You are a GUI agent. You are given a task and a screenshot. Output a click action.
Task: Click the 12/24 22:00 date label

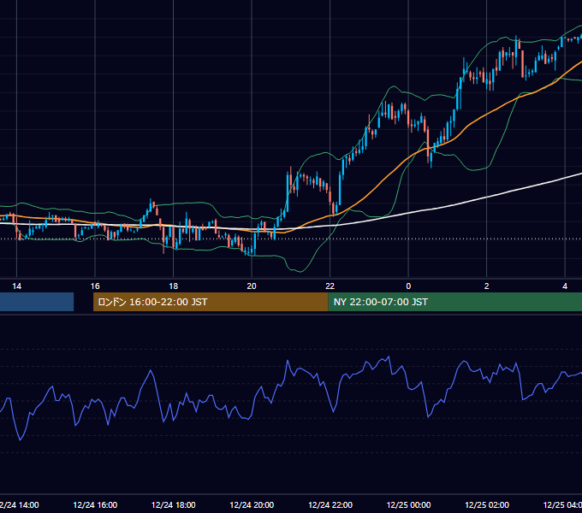330,504
